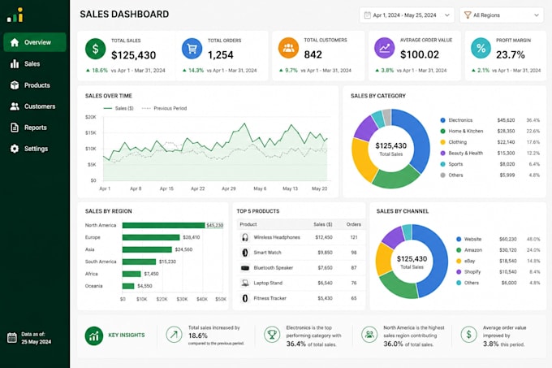552x368 pixels.
Task: Click the orange Total Customers icon
Action: 288,48
